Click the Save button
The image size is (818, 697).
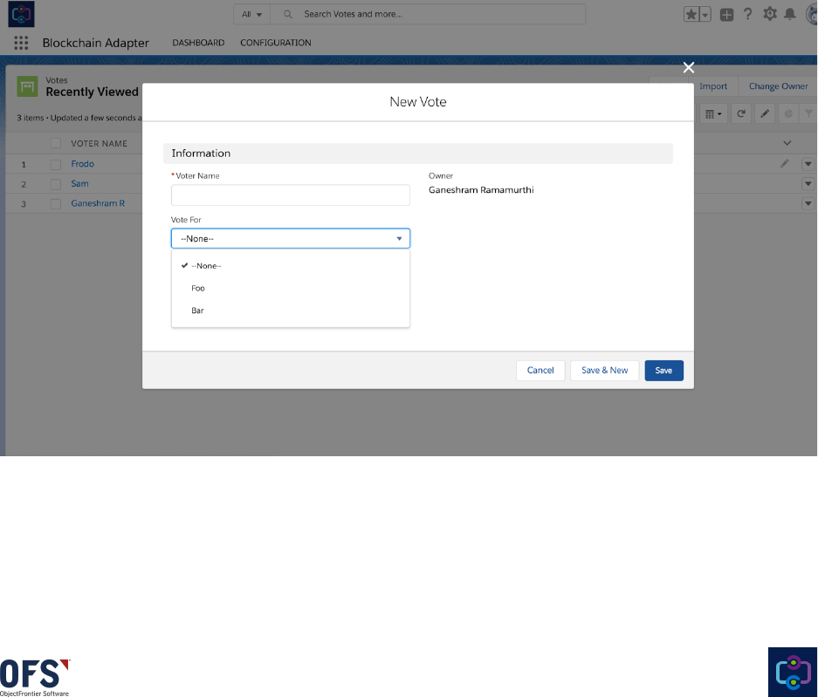663,371
